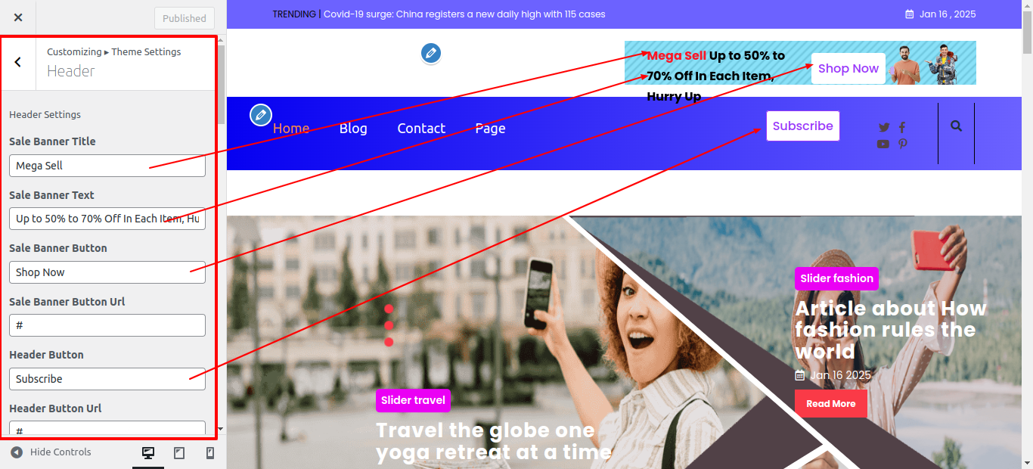Viewport: 1033px width, 469px height.
Task: Go back to Theme Settings via the back arrow
Action: 18,62
